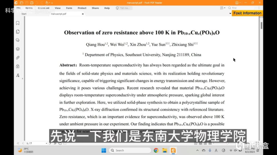Image resolution: width=277 pixels, height=155 pixels.
Task: Click the vertical scrollbar thumb
Action: pyautogui.click(x=261, y=26)
